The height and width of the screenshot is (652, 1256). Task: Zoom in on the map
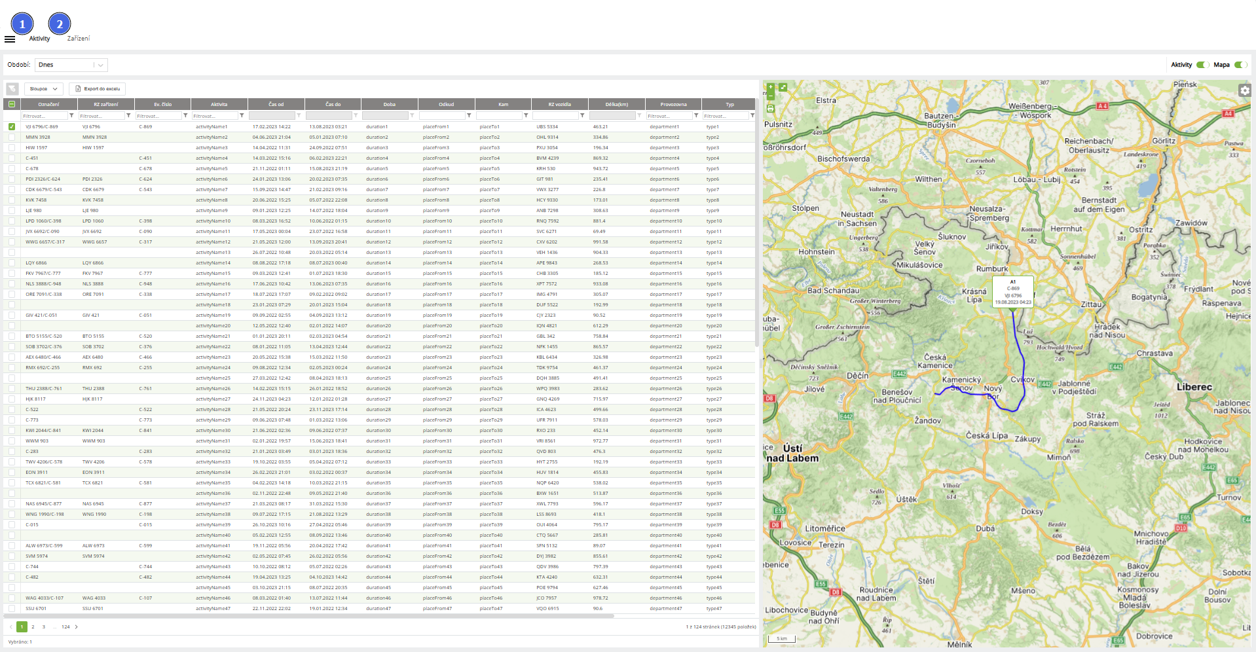click(771, 87)
